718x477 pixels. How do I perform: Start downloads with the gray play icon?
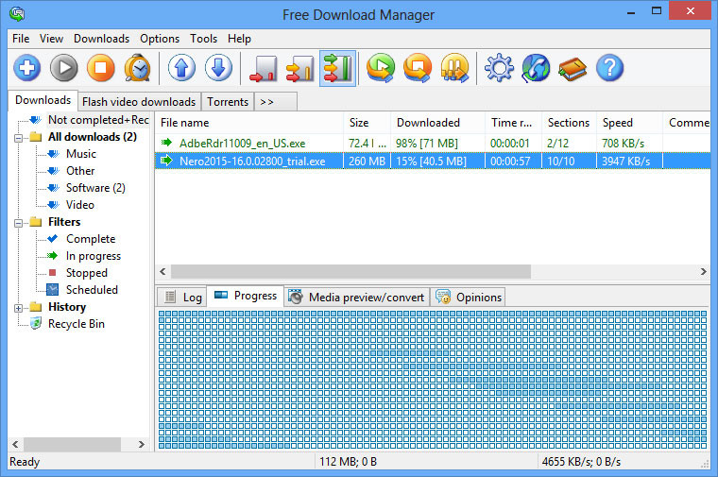click(63, 68)
